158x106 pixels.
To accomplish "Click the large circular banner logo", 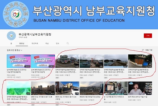I will point(16,14).
